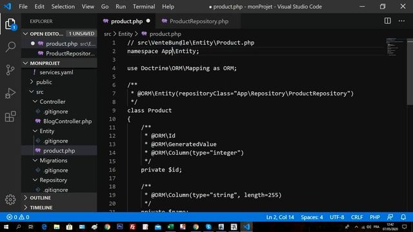This screenshot has height=232, width=413.
Task: Select ProductRepository in Open Editors list
Action: [59, 53]
